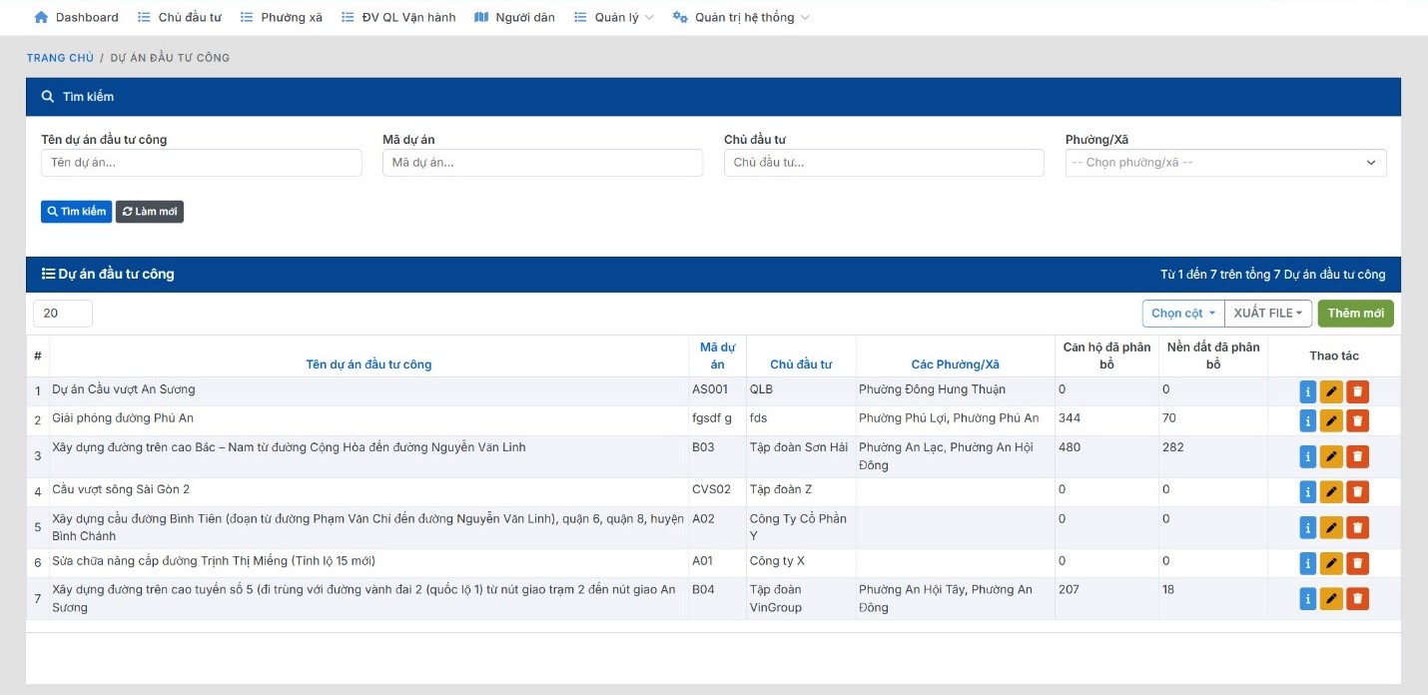
Task: Reset filters with Làm mới button
Action: (150, 212)
